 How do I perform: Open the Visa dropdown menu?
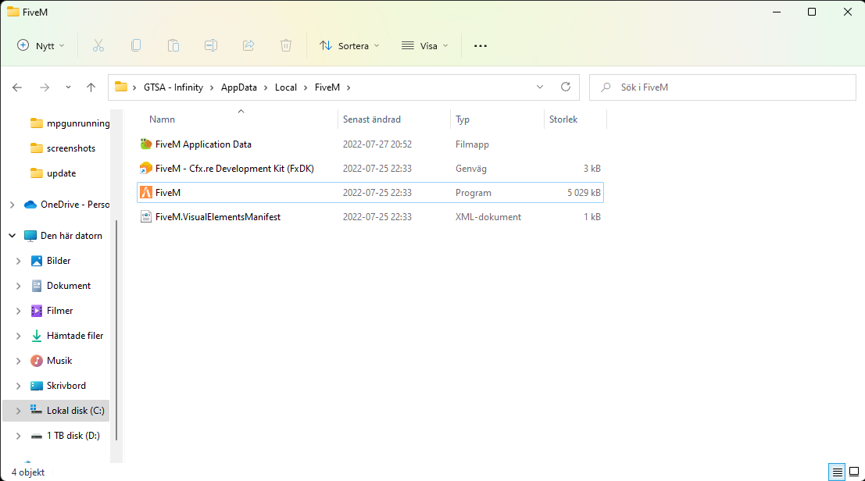[x=424, y=45]
